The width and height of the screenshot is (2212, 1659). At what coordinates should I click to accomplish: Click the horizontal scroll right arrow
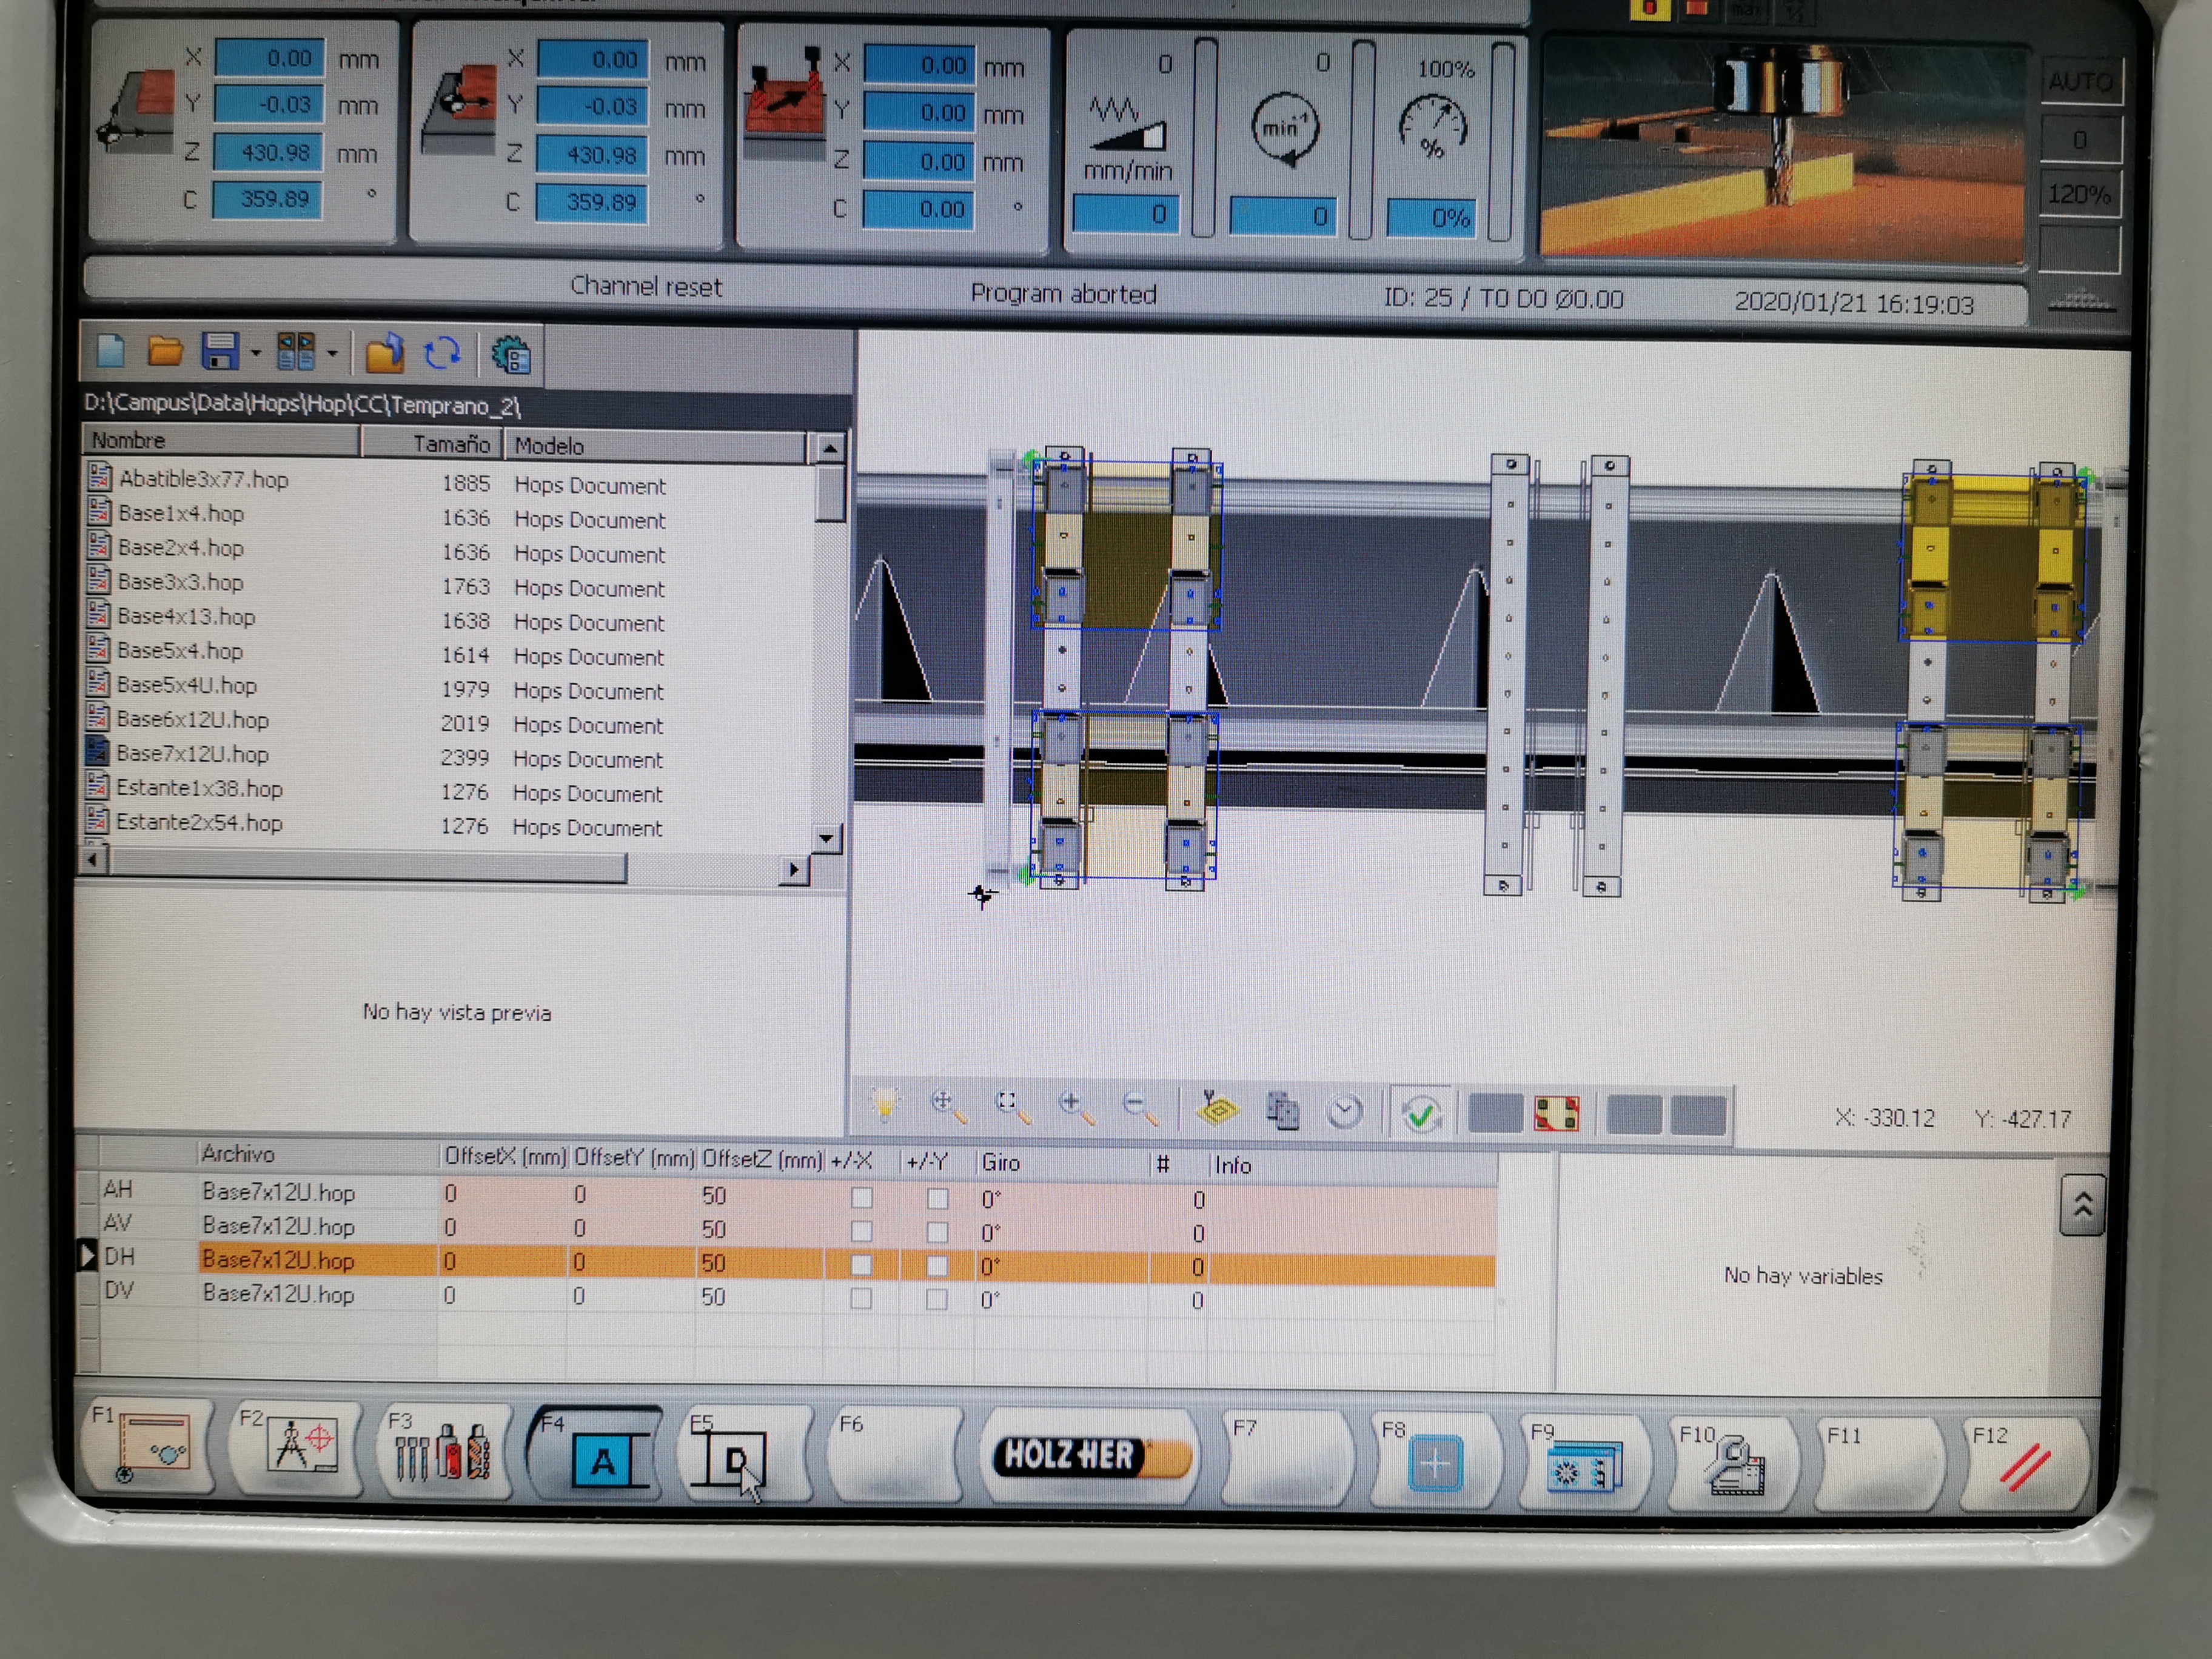point(794,869)
